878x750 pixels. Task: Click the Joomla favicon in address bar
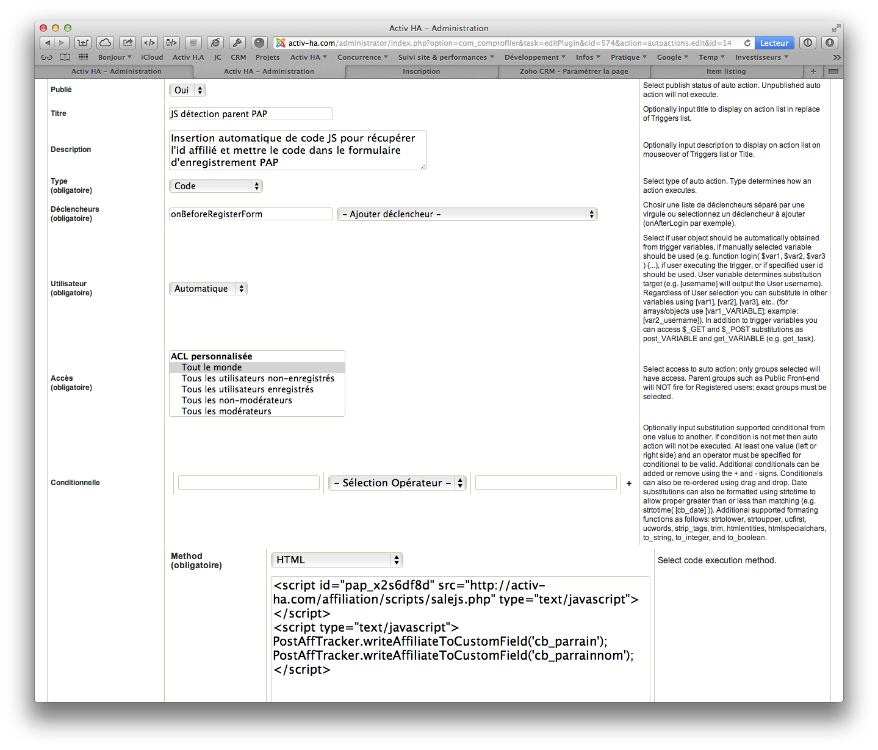(281, 43)
